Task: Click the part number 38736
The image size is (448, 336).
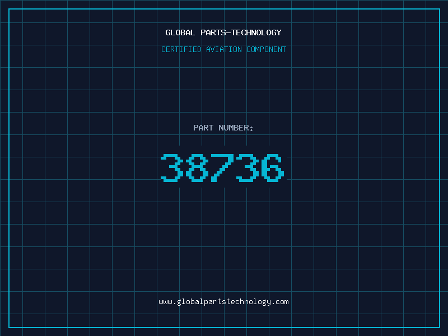Action: [x=222, y=167]
